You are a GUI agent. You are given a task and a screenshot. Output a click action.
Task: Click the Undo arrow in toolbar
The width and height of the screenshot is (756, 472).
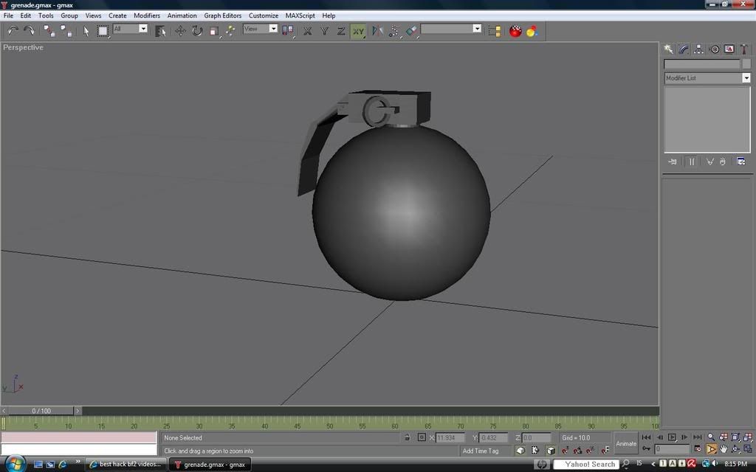click(13, 30)
